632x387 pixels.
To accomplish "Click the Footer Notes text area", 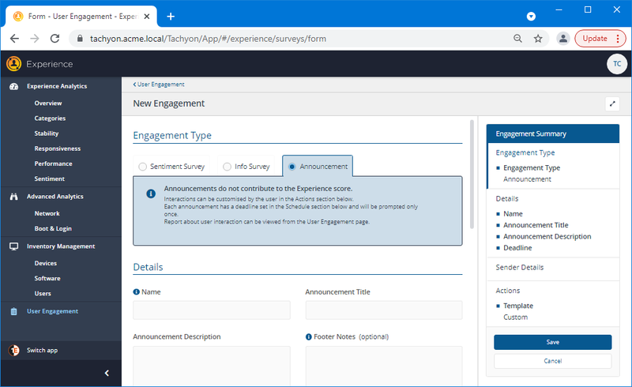I will 384,366.
